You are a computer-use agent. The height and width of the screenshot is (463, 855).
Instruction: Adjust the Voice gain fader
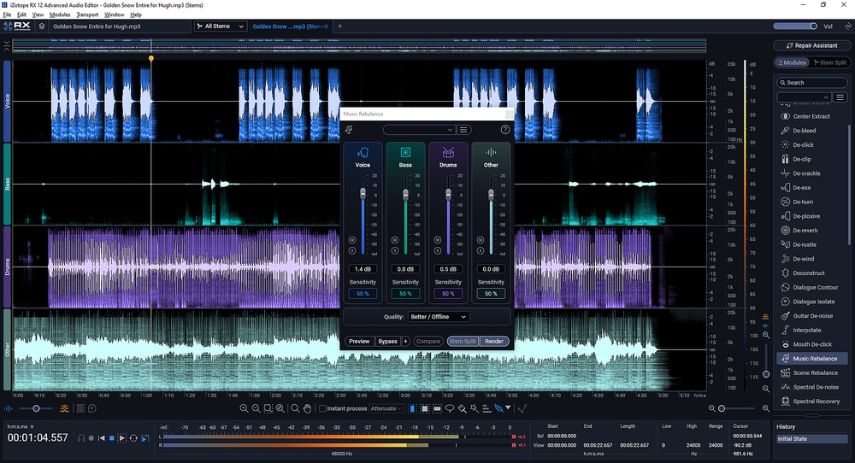pyautogui.click(x=363, y=193)
